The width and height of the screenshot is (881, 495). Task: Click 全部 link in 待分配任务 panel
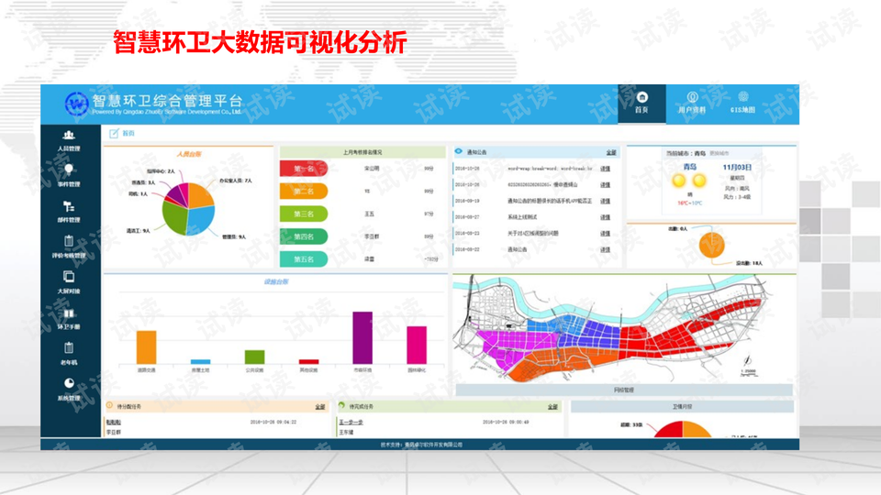(320, 407)
